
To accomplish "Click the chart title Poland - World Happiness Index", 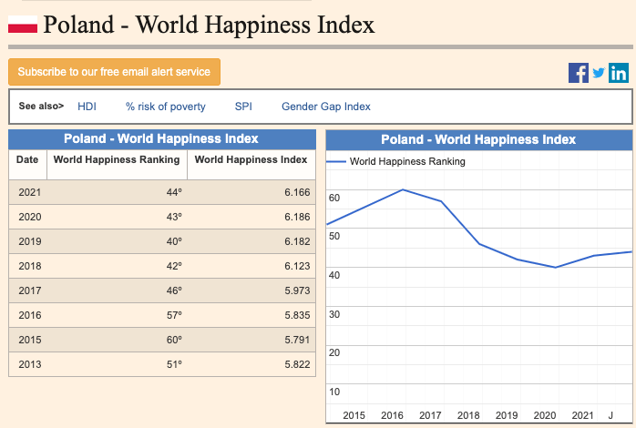I will point(478,139).
